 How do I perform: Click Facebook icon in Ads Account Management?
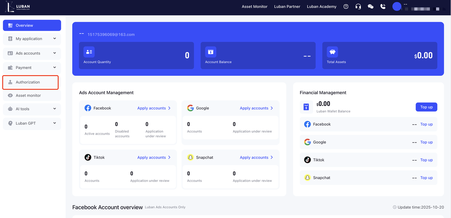[88, 108]
